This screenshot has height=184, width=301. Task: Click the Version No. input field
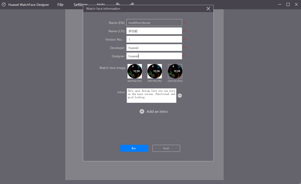[x=154, y=39]
